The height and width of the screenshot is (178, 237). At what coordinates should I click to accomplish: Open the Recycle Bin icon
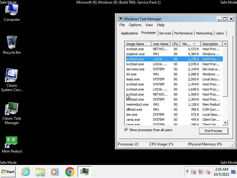[x=12, y=45]
